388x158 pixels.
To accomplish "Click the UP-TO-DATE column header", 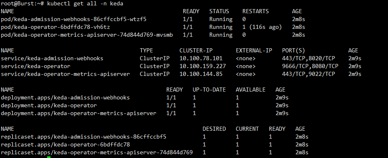I will click(x=209, y=90).
